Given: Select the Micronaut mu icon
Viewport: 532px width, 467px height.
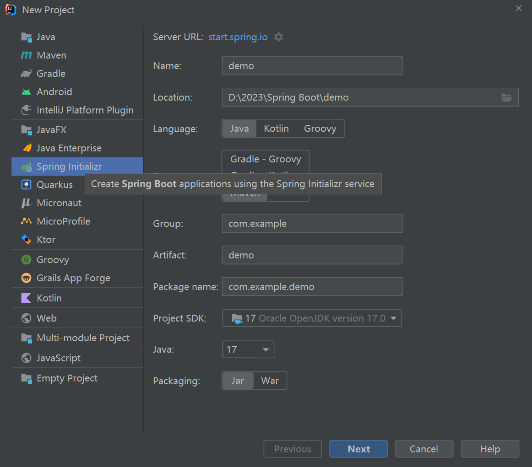Looking at the screenshot, I should point(27,203).
